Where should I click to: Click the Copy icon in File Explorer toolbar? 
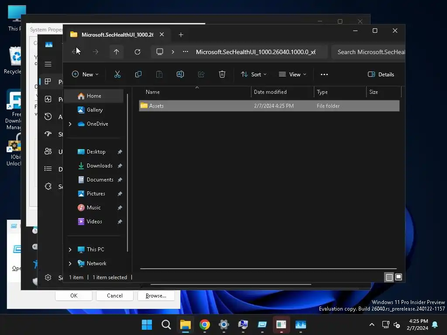[138, 74]
